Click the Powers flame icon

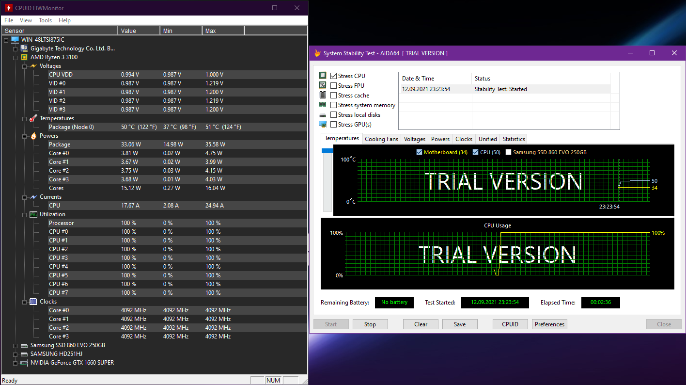(33, 136)
